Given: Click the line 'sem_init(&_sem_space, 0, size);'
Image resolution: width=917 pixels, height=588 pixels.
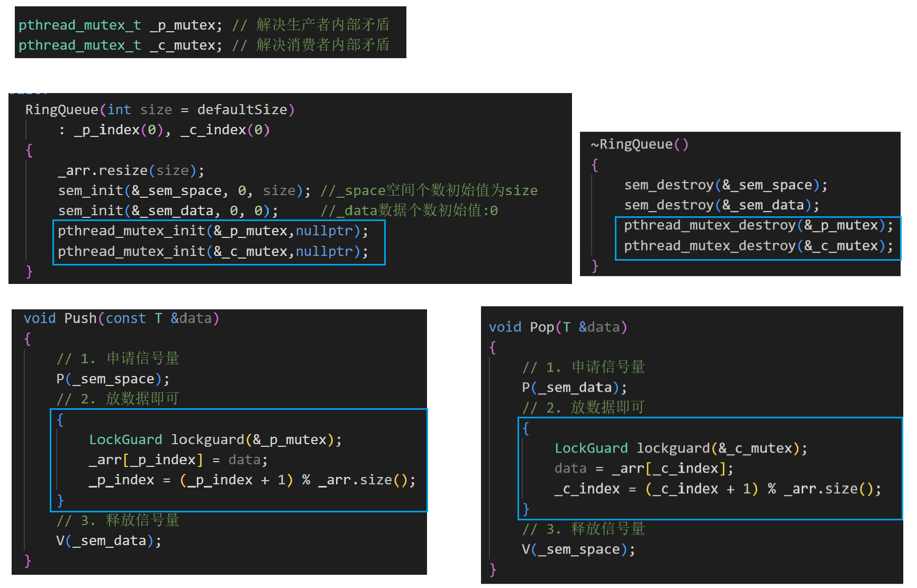Looking at the screenshot, I should (x=185, y=190).
